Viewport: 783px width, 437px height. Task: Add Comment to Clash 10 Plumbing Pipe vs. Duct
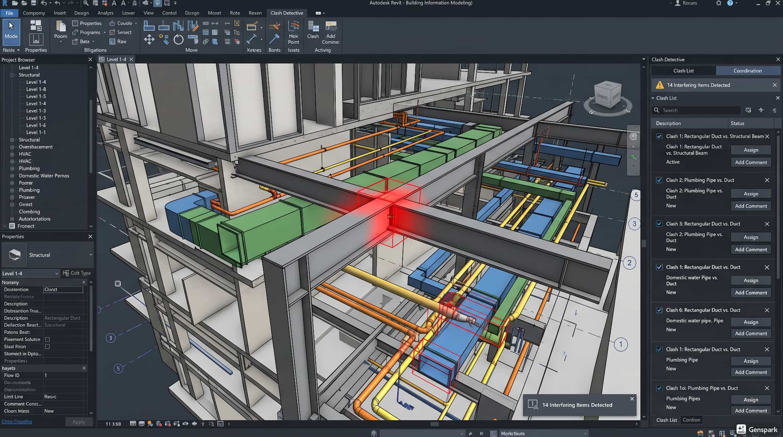(751, 411)
